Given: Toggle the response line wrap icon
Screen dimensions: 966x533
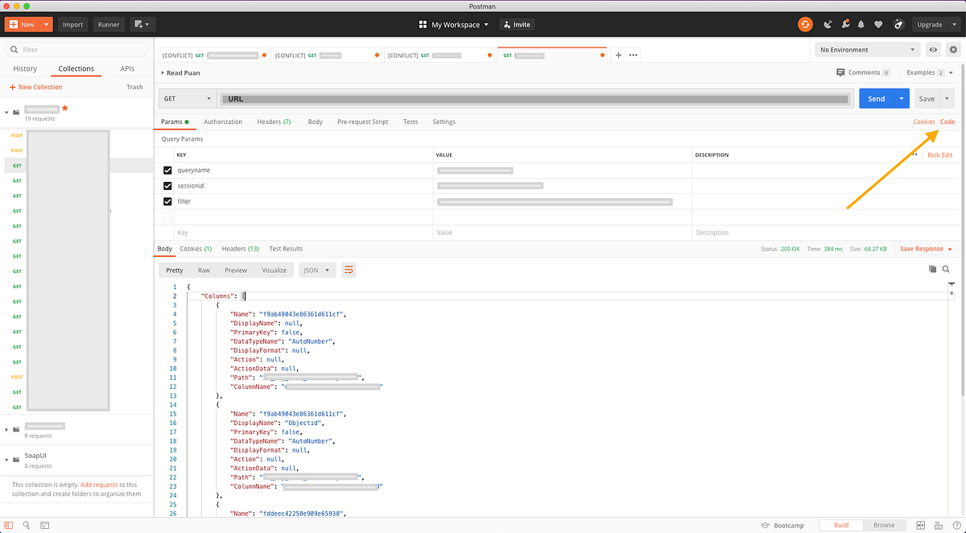Looking at the screenshot, I should pos(349,270).
